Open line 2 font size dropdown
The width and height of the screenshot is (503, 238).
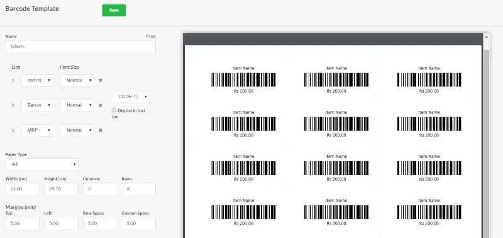pyautogui.click(x=77, y=105)
